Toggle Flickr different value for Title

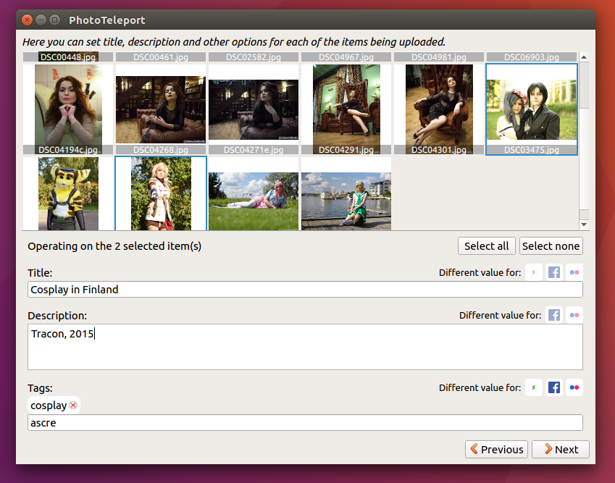(x=574, y=272)
